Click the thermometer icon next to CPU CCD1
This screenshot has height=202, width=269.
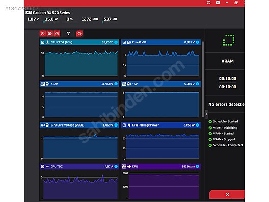(x=48, y=42)
